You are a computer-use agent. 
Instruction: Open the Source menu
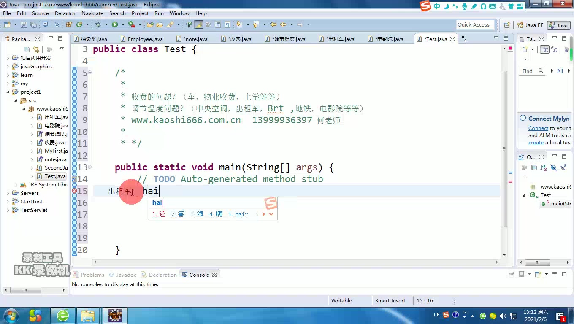coord(41,13)
